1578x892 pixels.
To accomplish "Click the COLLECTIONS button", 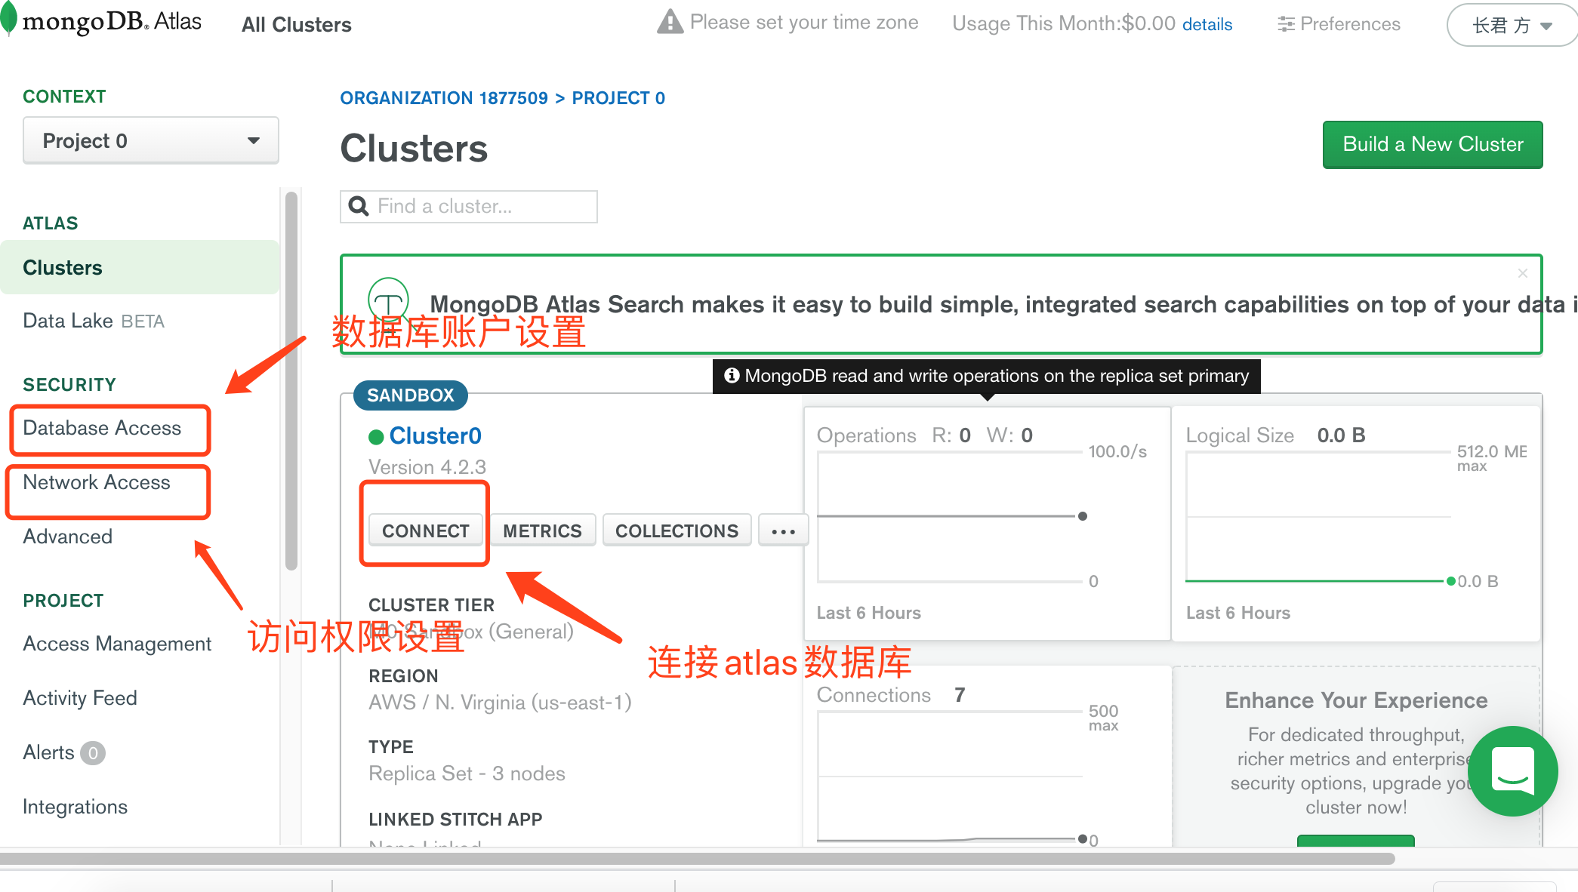I will point(677,531).
